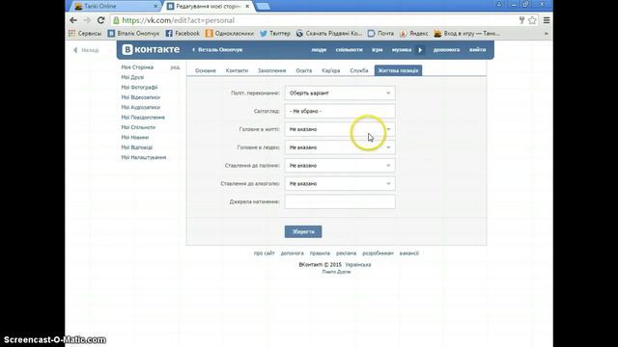Open Моя Сторінка in sidebar

tap(137, 67)
